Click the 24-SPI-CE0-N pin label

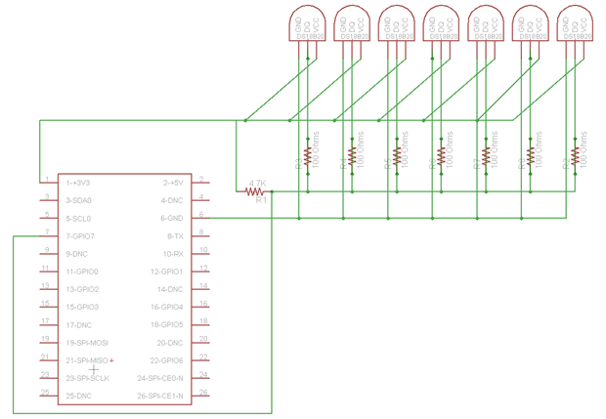pyautogui.click(x=160, y=378)
